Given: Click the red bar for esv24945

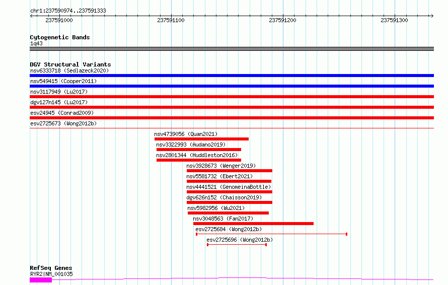Looking at the screenshot, I should [232, 118].
